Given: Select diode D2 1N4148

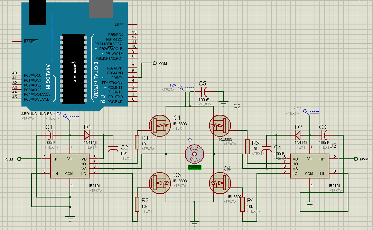Looking at the screenshot, I should pos(298,135).
